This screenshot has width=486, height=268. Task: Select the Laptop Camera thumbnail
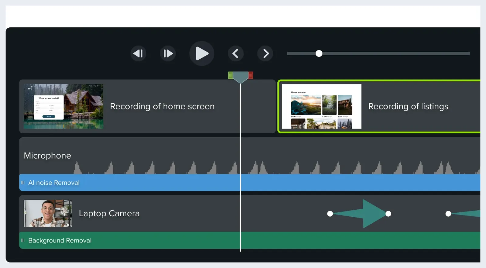[48, 213]
